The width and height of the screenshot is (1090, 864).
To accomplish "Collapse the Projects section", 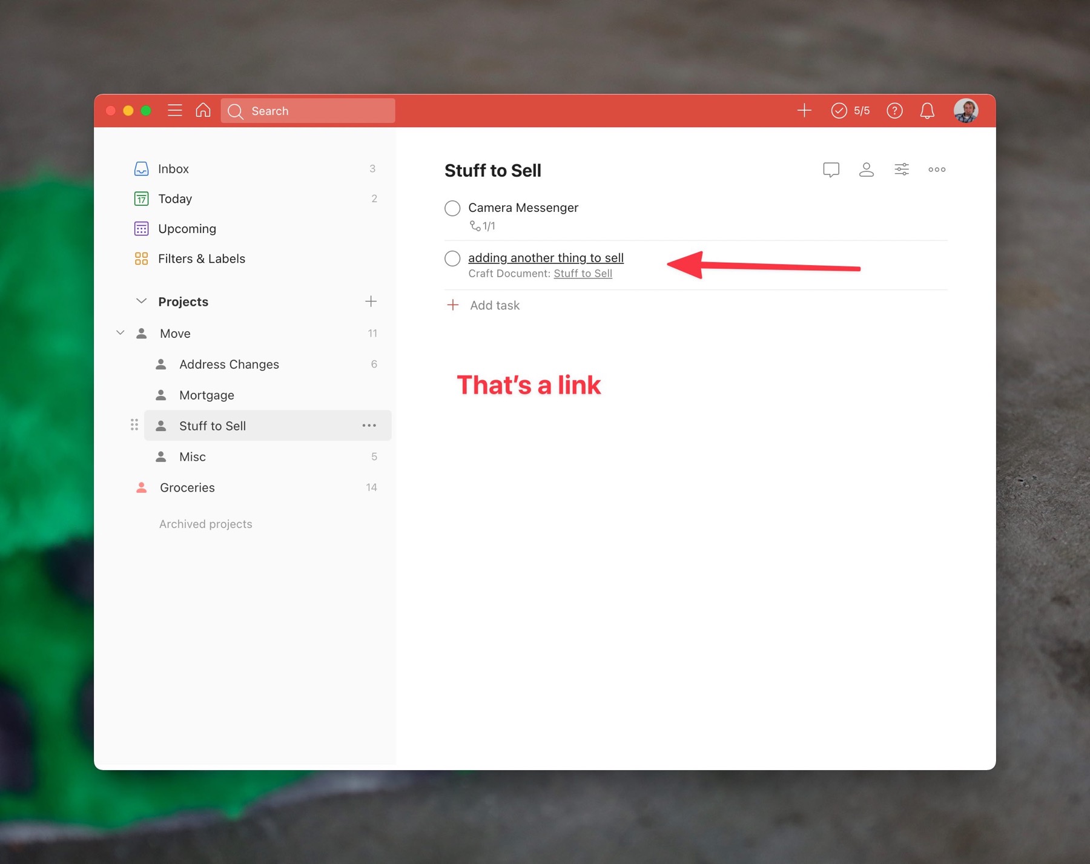I will point(141,302).
